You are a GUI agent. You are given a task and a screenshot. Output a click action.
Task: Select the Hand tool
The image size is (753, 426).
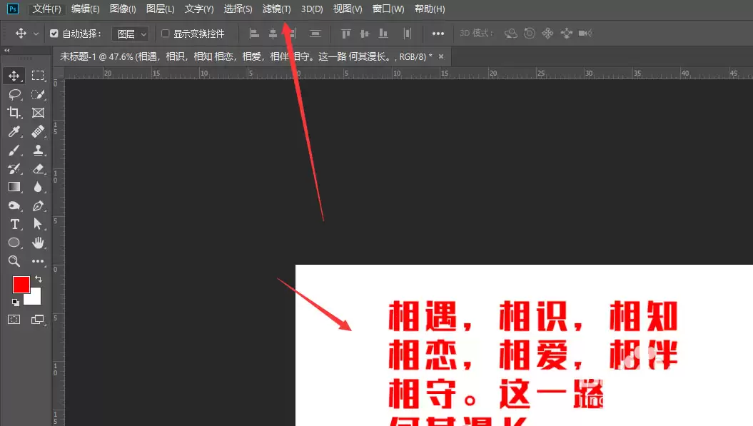[x=38, y=243]
